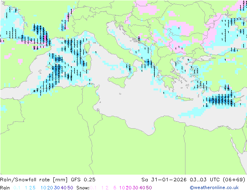Open the weatheronline.co.uk copyright link

tap(214, 187)
